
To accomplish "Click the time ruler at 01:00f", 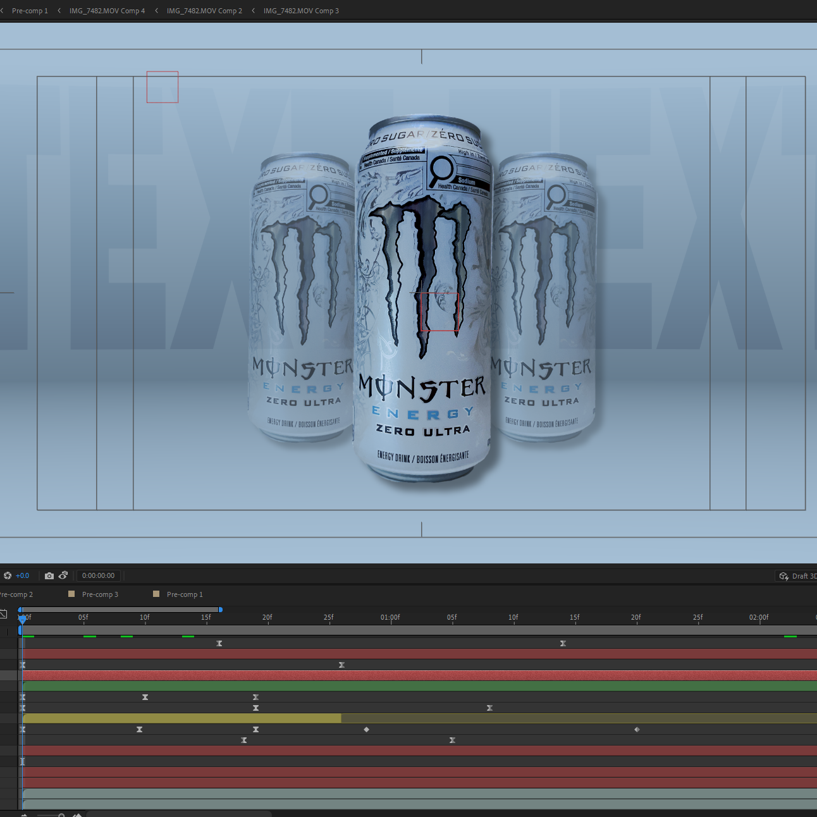I will coord(390,617).
